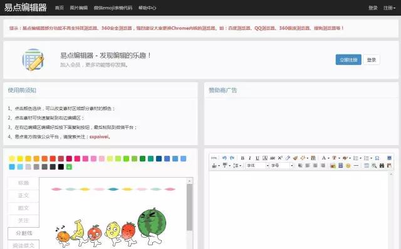Select the format painter brush icon

(x=295, y=158)
